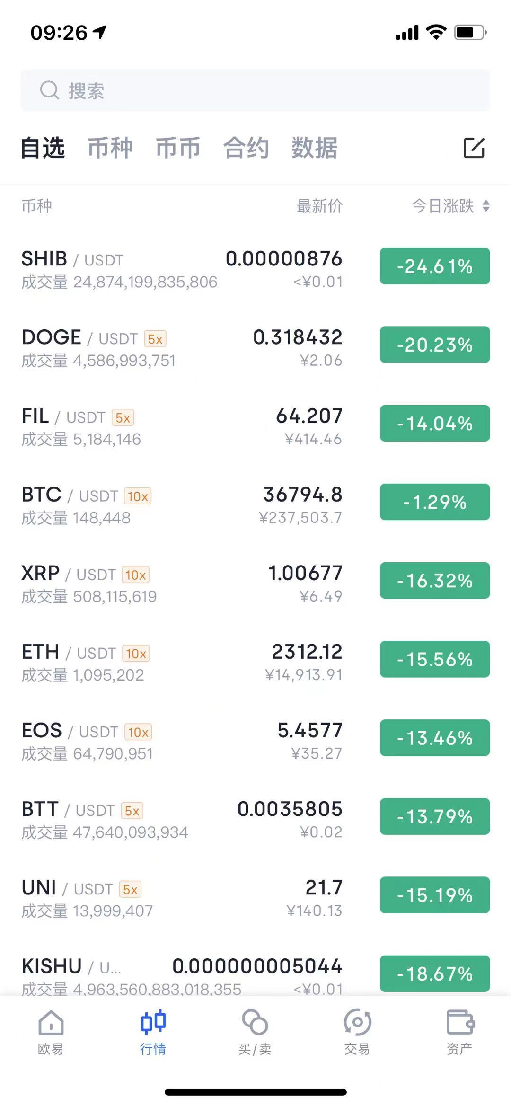Tap the Wi-Fi status icon

(x=436, y=32)
